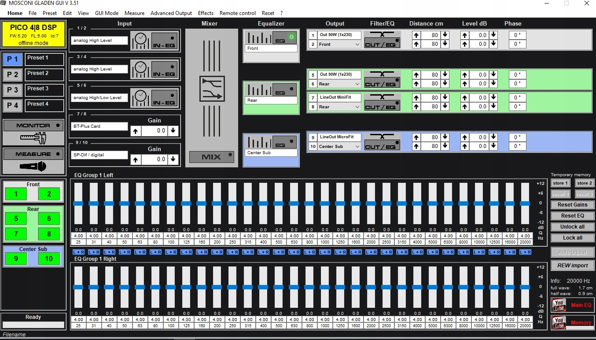Open the Rear dropdown for output 6

[357, 84]
